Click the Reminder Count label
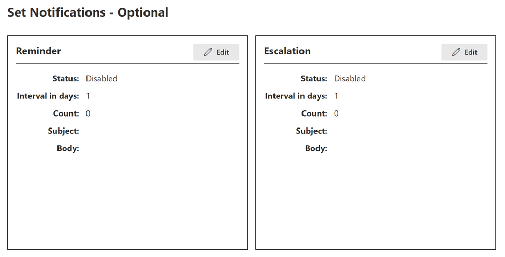The height and width of the screenshot is (257, 505). [66, 113]
